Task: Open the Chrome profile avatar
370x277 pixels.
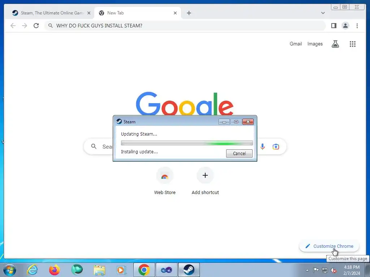Action: pyautogui.click(x=345, y=26)
